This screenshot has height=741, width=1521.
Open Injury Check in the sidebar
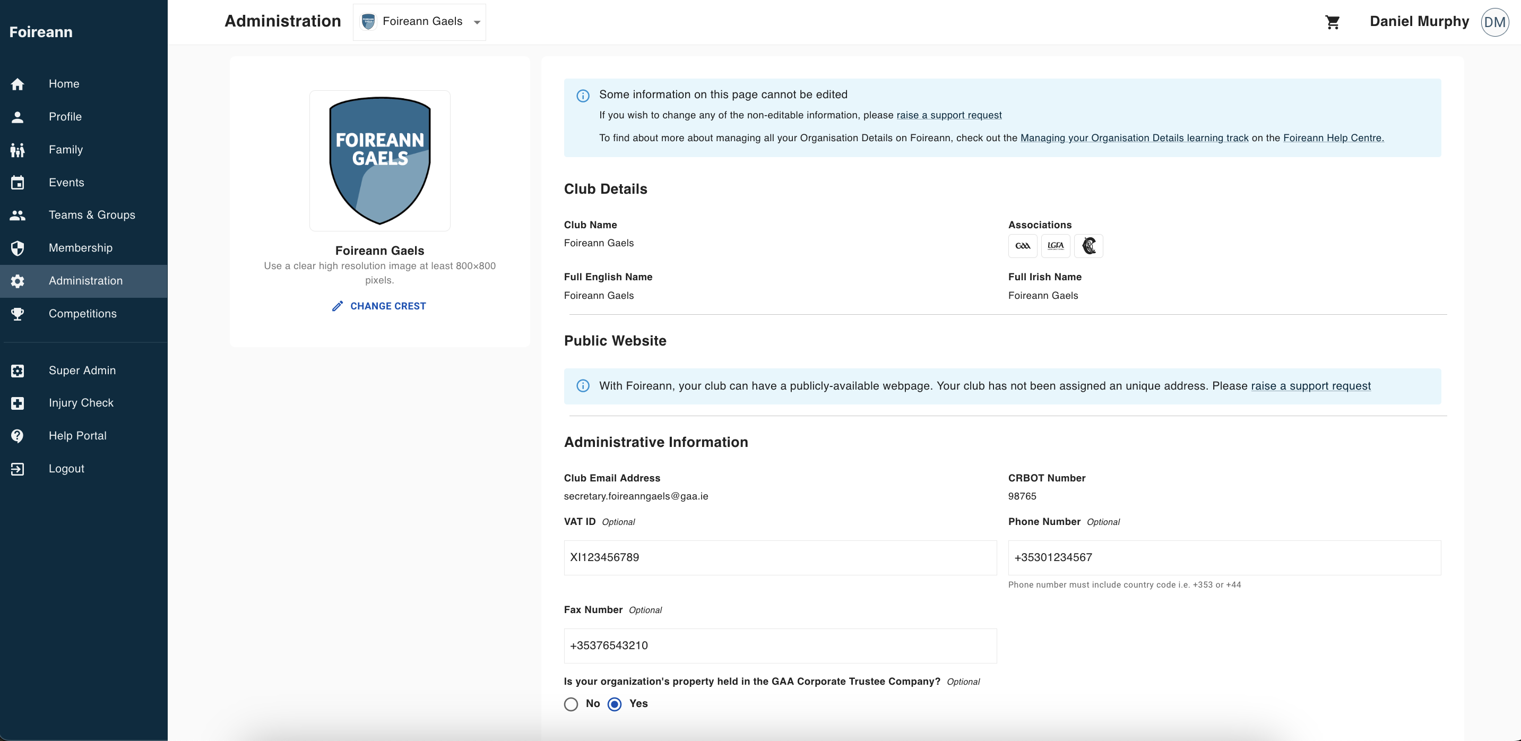pos(84,403)
